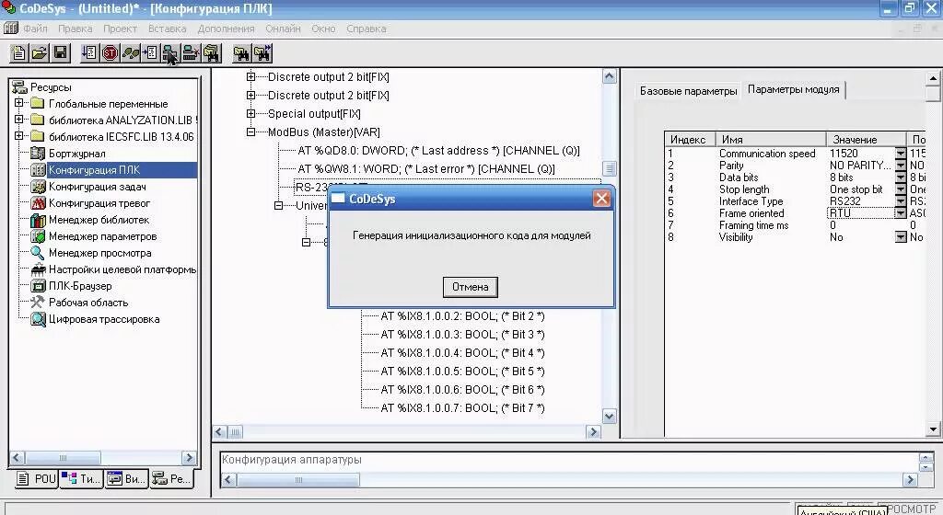This screenshot has width=943, height=515.
Task: Close the CoDeSys dialog with red X
Action: tap(601, 199)
